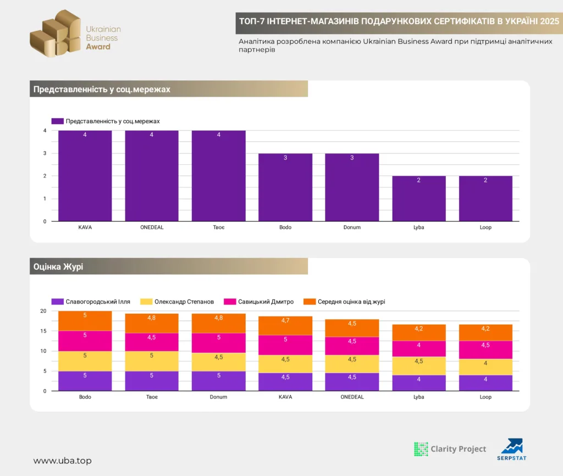Select the Loop bar with value 2
Image resolution: width=563 pixels, height=476 pixels.
pyautogui.click(x=485, y=198)
